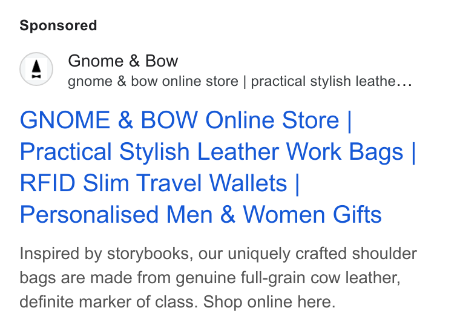Image resolution: width=460 pixels, height=328 pixels.
Task: Click the word Wallets in the blue headline
Action: tap(248, 183)
